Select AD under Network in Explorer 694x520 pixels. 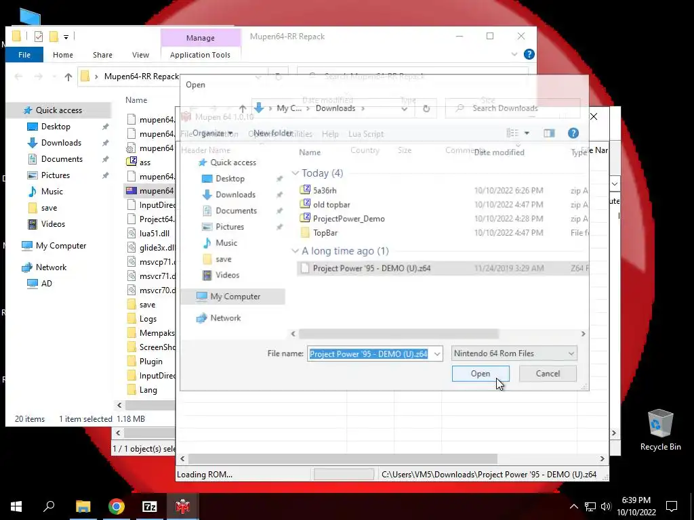click(46, 284)
